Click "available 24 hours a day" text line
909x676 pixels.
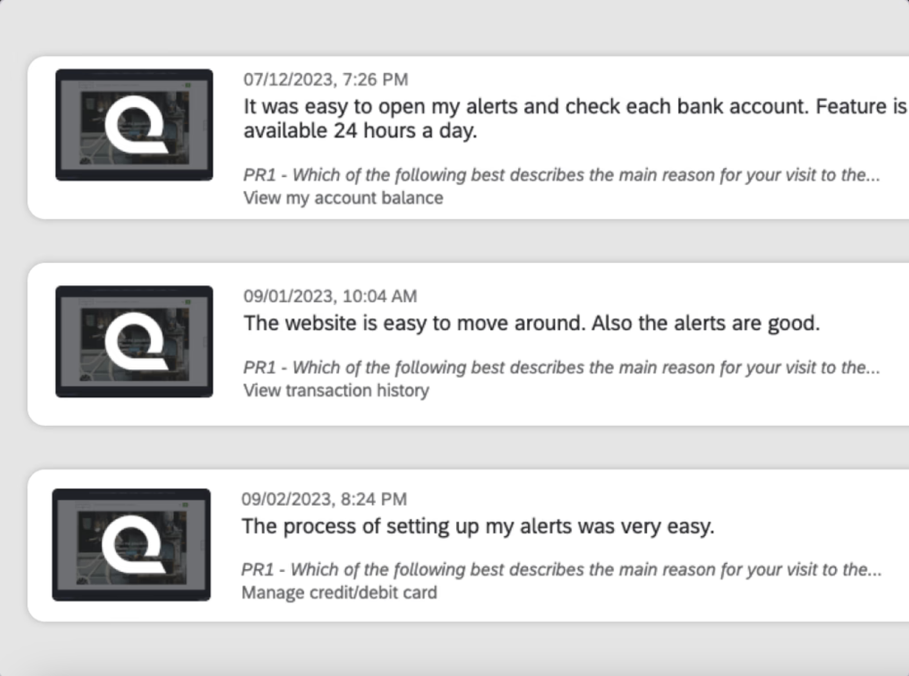point(360,131)
